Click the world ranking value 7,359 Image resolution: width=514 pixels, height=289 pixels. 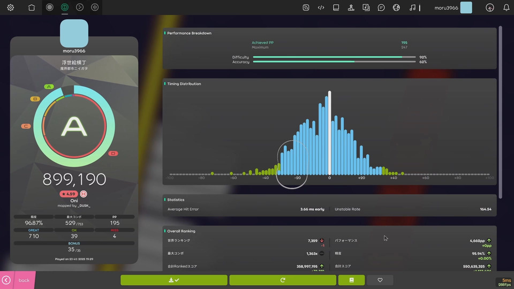pos(313,240)
